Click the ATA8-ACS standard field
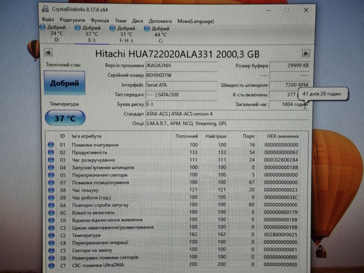The height and width of the screenshot is (273, 364). click(x=227, y=114)
